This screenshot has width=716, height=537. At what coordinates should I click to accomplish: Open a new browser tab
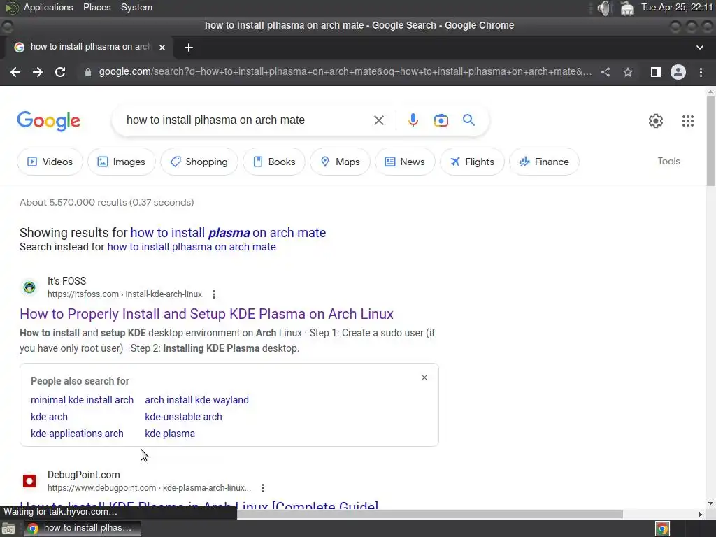pyautogui.click(x=189, y=48)
